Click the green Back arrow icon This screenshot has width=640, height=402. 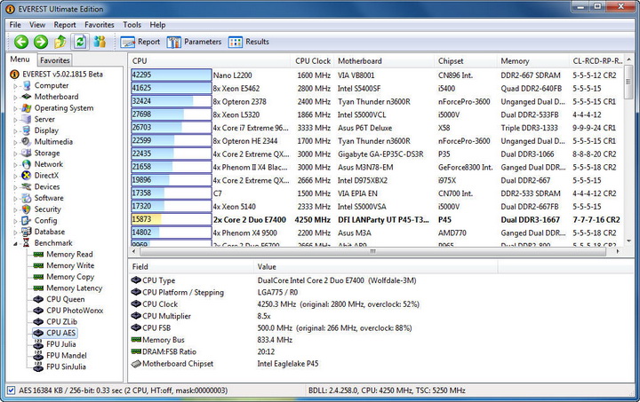tap(21, 42)
